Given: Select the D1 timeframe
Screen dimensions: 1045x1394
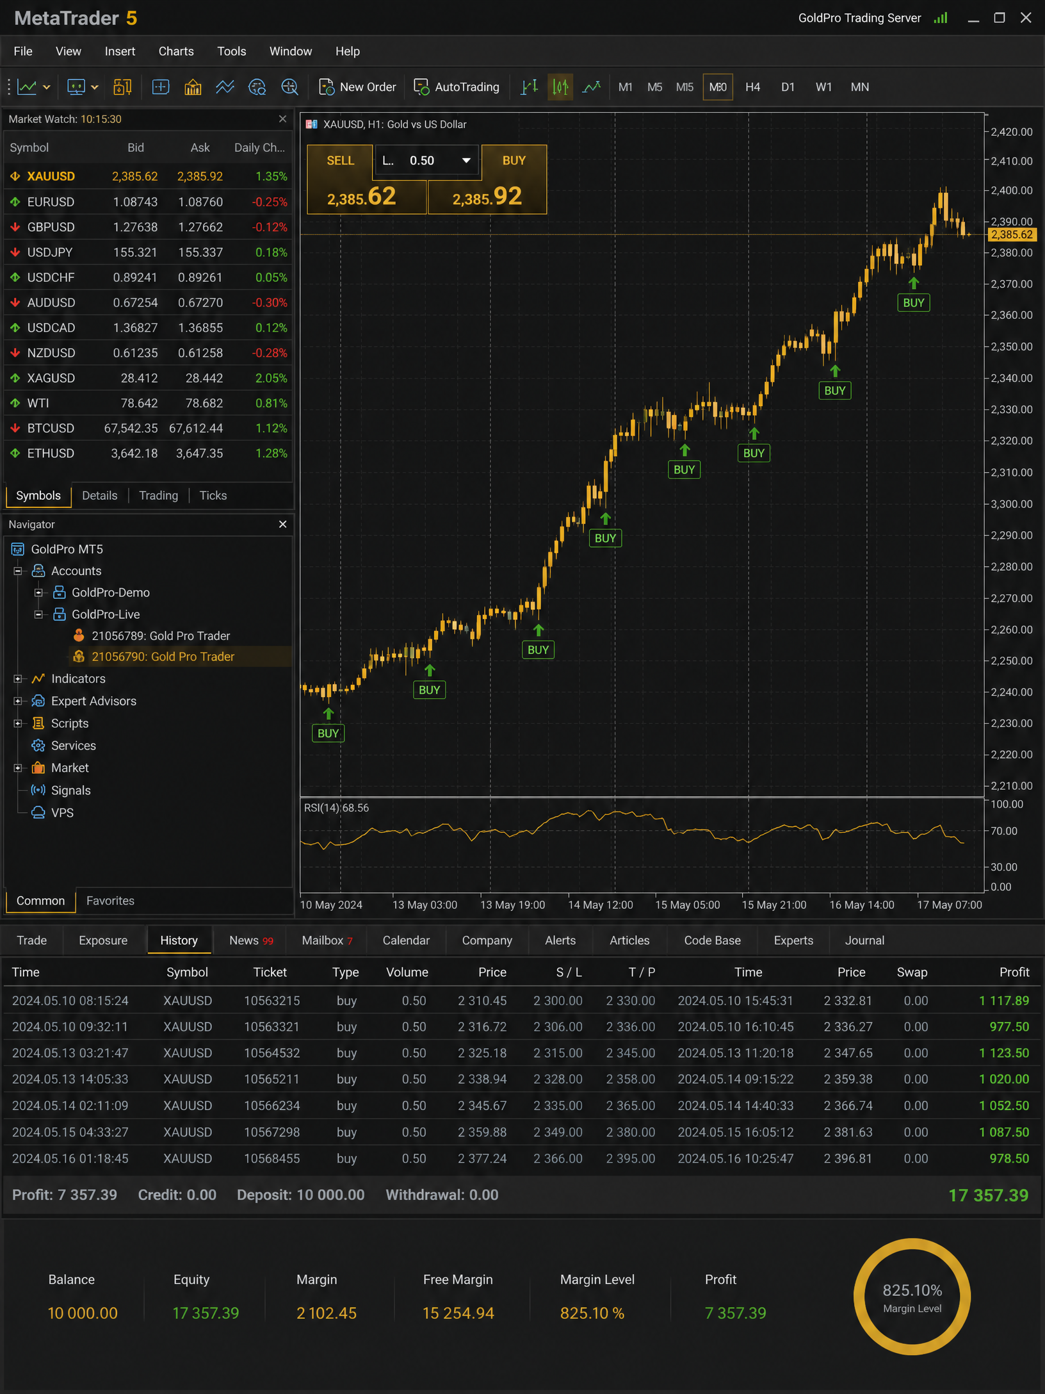Looking at the screenshot, I should [x=788, y=87].
